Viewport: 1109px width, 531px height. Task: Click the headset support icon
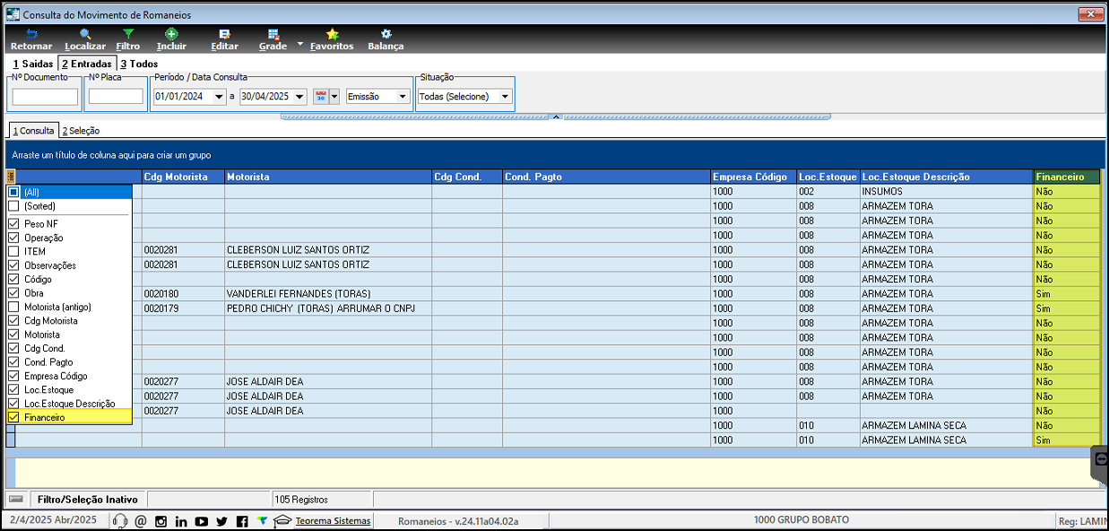tap(120, 521)
